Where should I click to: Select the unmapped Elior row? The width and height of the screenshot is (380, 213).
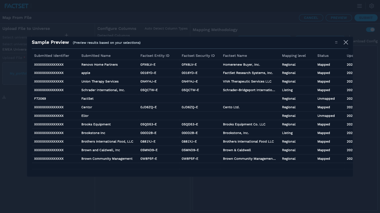click(x=192, y=116)
